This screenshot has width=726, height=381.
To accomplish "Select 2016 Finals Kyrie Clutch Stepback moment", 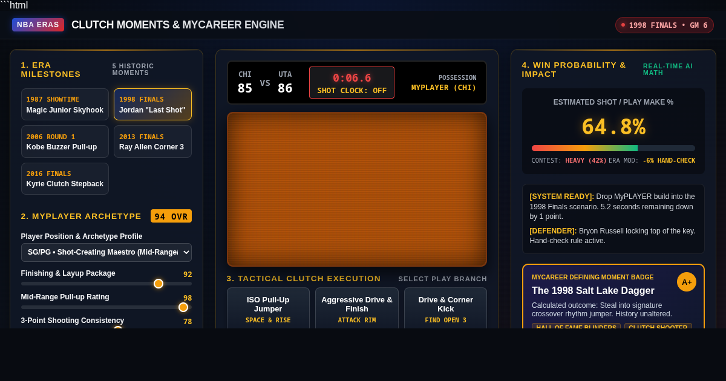I will (65, 179).
